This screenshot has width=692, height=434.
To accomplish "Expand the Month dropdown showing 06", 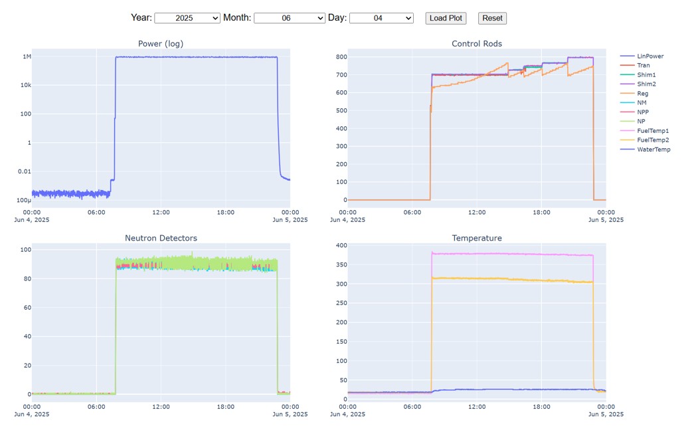I will (x=289, y=18).
